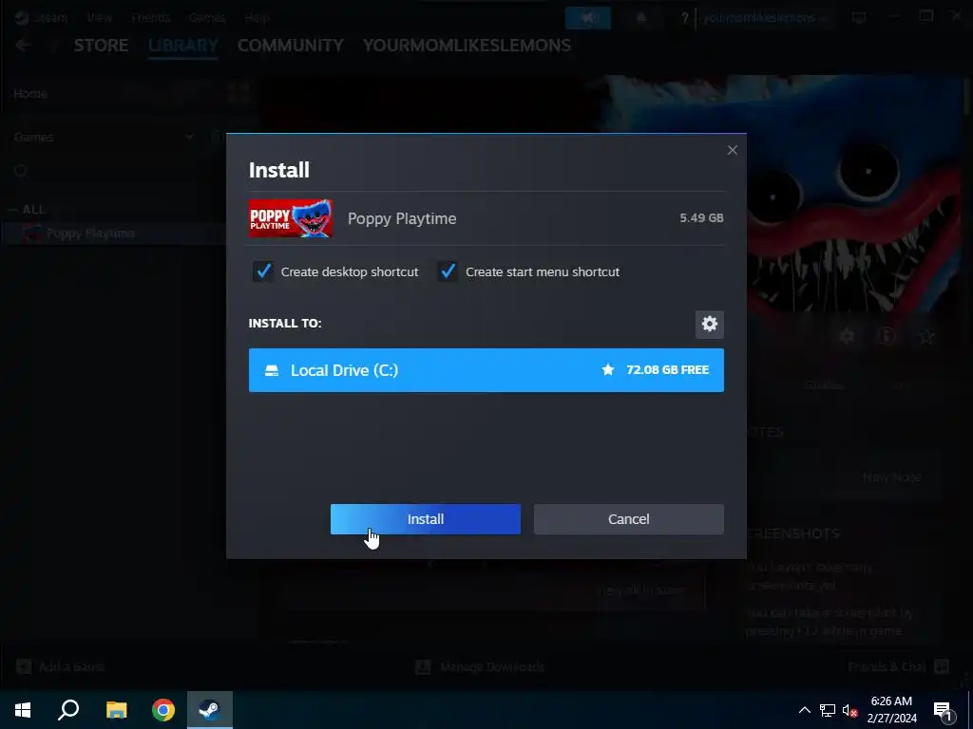Click the Poppy Playtime title in dialog
This screenshot has height=729, width=973.
pyautogui.click(x=402, y=219)
